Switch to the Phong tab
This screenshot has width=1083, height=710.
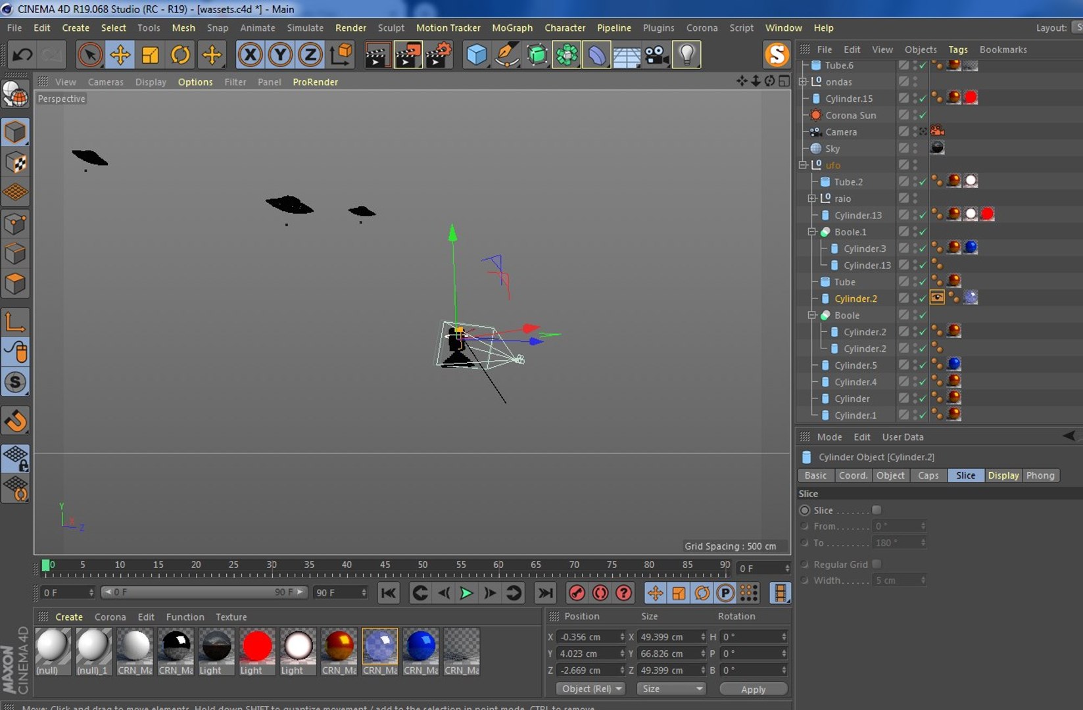1040,475
